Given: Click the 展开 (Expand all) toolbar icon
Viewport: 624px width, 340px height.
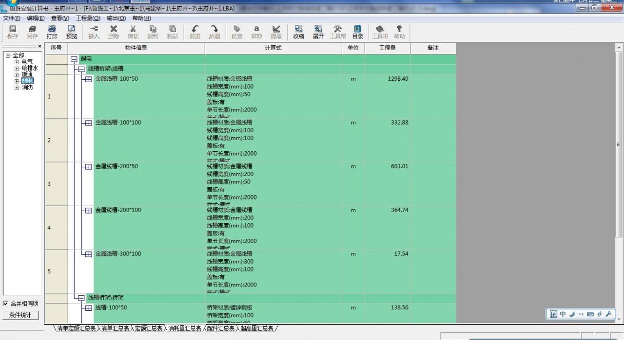Looking at the screenshot, I should pos(318,32).
